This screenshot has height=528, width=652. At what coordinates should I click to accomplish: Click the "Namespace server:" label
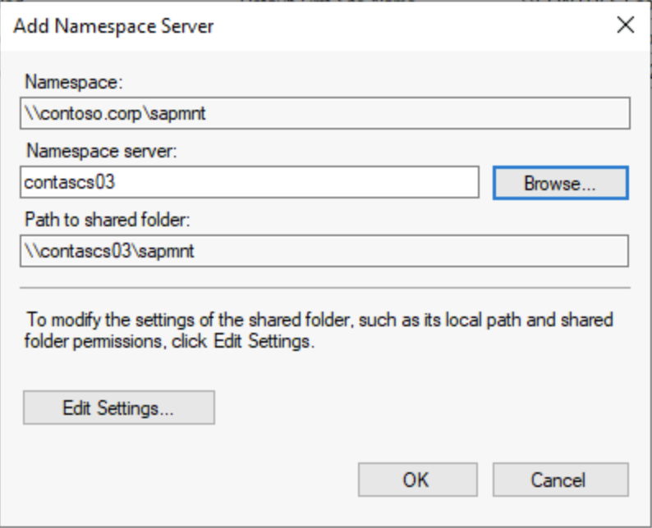point(102,151)
